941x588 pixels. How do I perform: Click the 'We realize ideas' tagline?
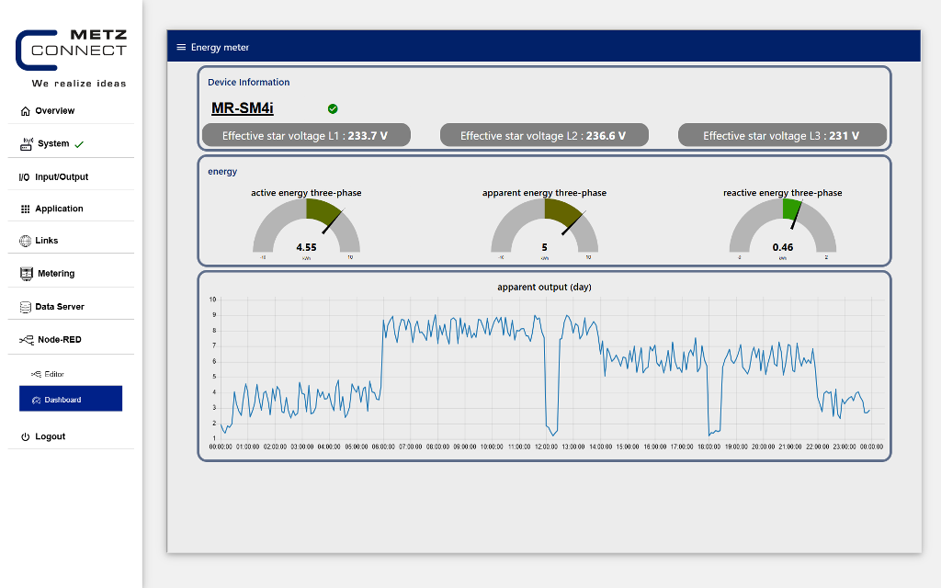79,84
